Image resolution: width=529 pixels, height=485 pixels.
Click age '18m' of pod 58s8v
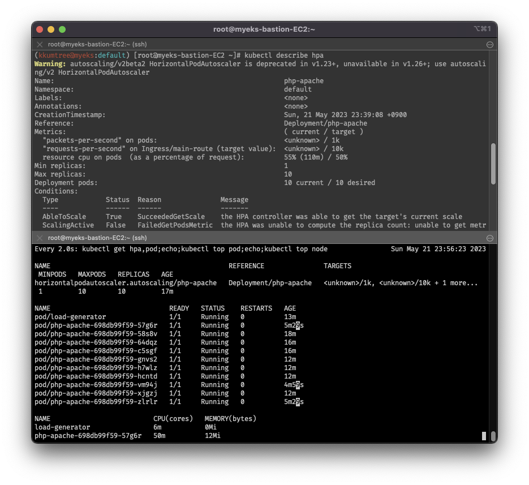click(x=290, y=334)
